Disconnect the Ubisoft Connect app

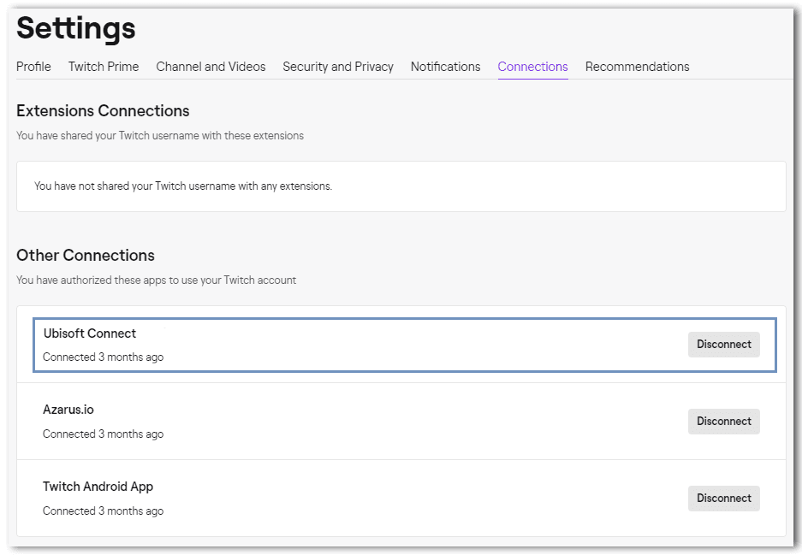pyautogui.click(x=723, y=345)
